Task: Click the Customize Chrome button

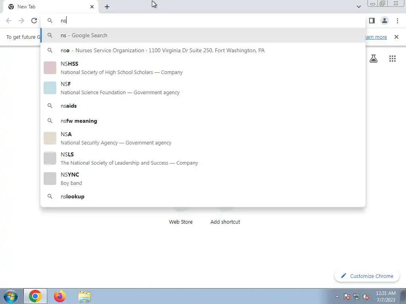Action: pyautogui.click(x=367, y=276)
